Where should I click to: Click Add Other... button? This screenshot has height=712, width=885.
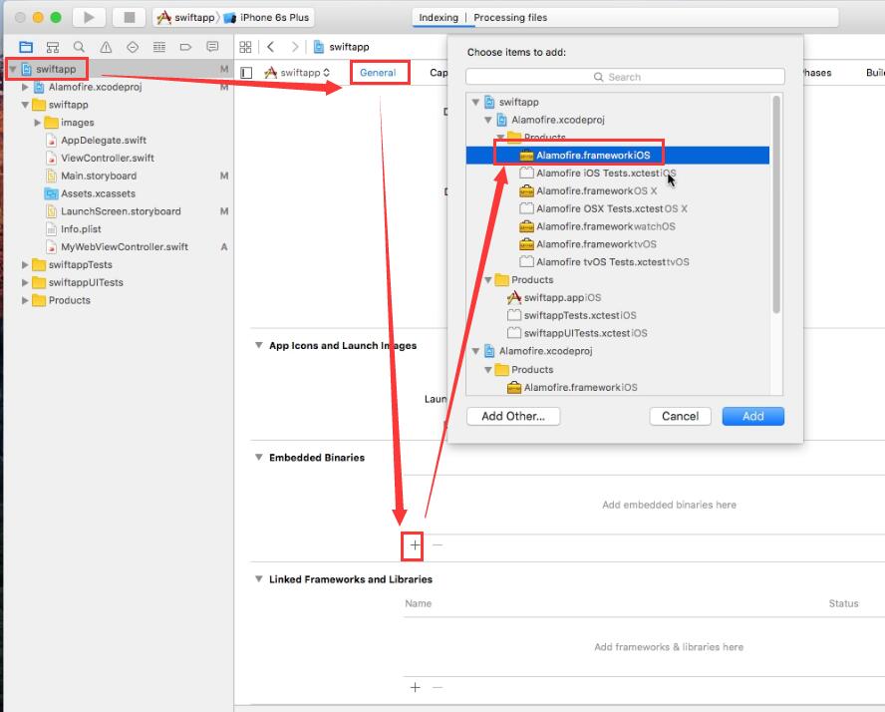(x=513, y=417)
